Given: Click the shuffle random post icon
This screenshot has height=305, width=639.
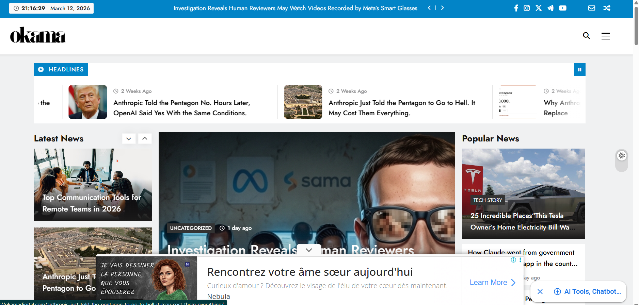Looking at the screenshot, I should [607, 8].
